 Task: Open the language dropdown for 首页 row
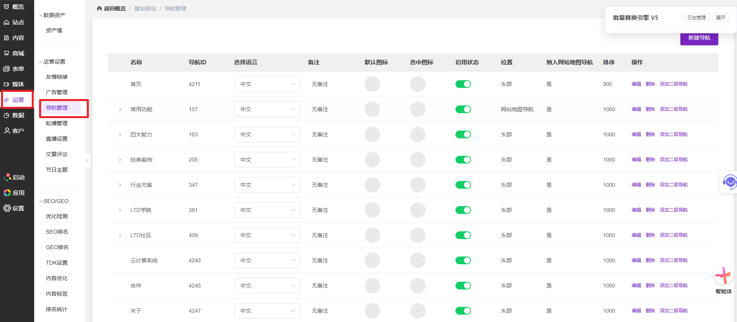[267, 84]
